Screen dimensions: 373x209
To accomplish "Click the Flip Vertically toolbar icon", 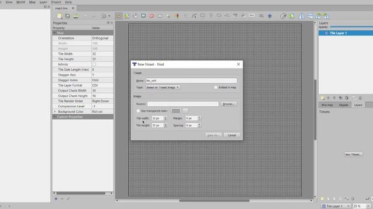I will tap(309, 16).
